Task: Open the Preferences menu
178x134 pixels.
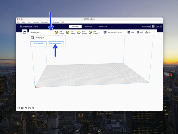Action: point(55,22)
